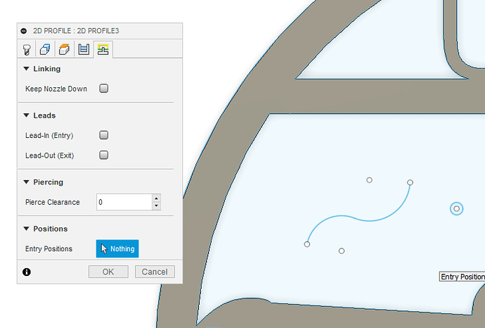Select the Linking tab icon
This screenshot has height=328, width=485.
coord(103,49)
